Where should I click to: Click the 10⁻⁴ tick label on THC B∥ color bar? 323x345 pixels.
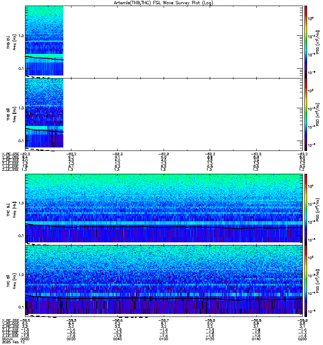click(x=311, y=293)
